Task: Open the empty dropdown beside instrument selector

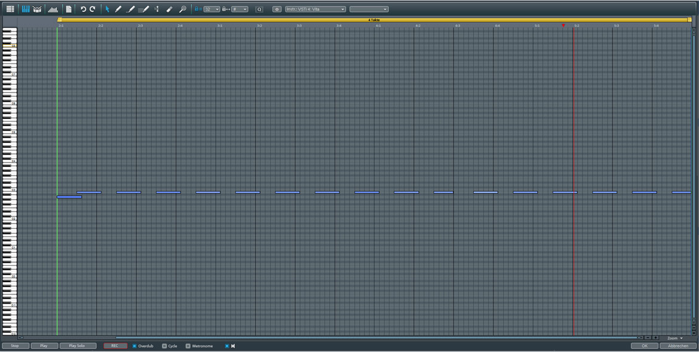Action: 369,9
